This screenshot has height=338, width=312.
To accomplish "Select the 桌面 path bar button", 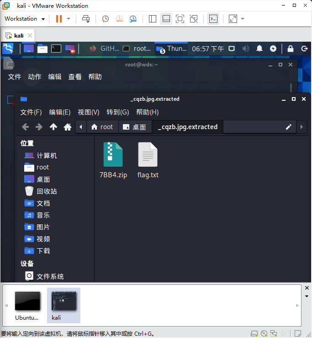I will (135, 127).
